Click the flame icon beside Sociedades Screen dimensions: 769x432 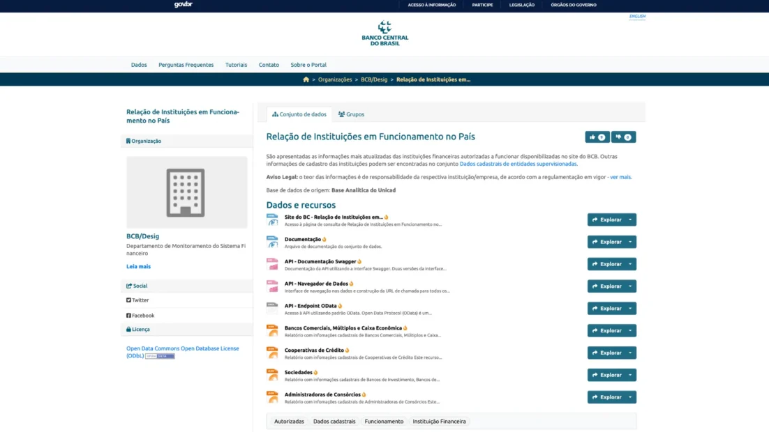click(316, 373)
